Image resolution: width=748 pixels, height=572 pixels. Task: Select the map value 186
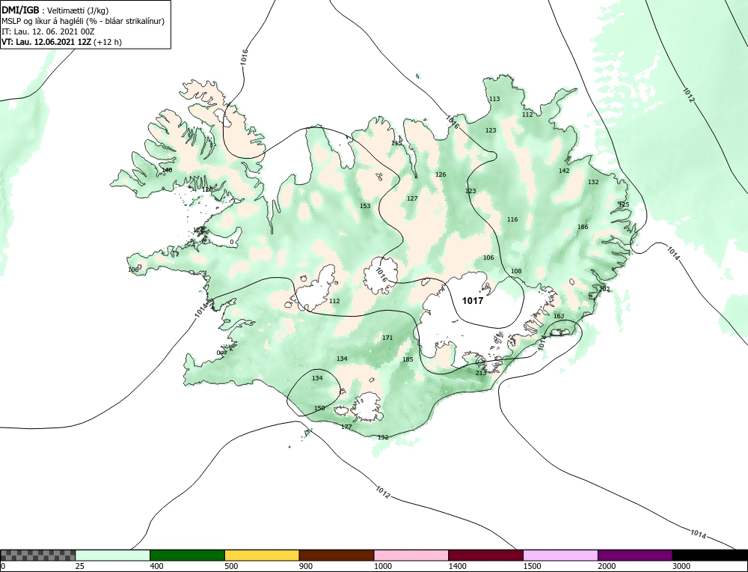[583, 228]
